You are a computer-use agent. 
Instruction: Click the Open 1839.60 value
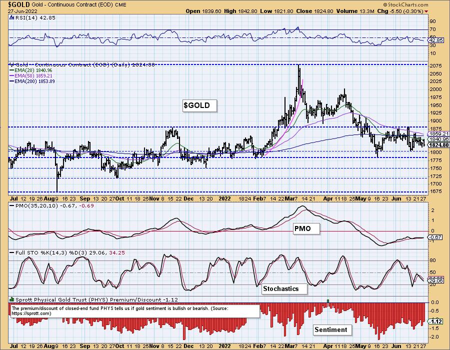coord(203,11)
